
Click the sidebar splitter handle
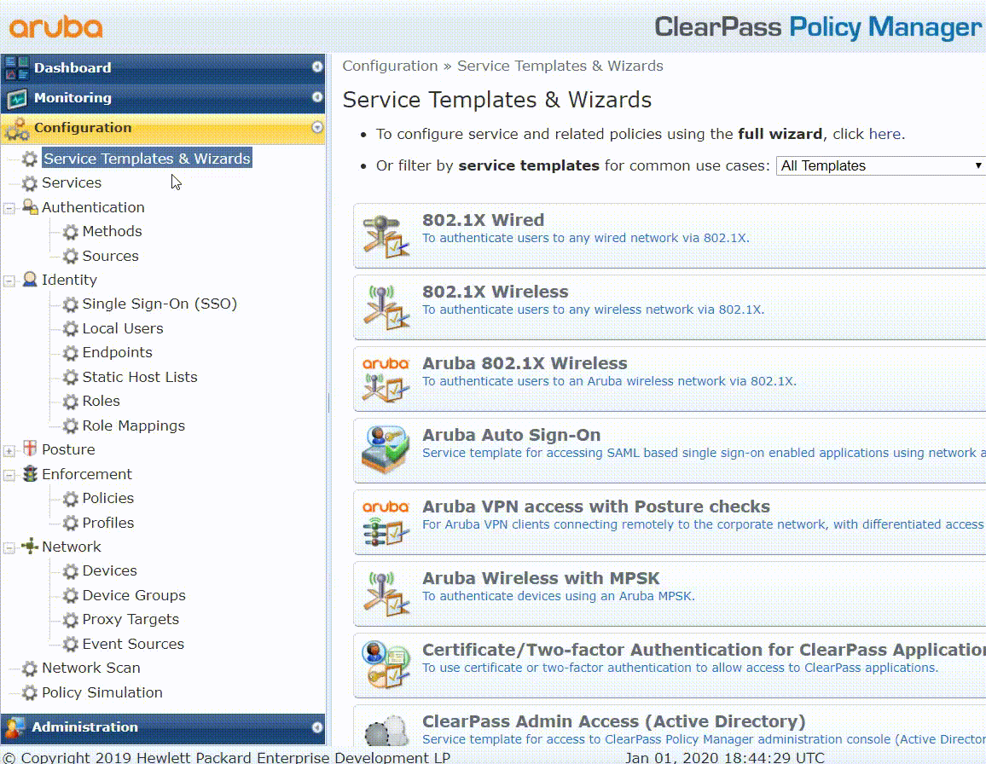coord(328,402)
